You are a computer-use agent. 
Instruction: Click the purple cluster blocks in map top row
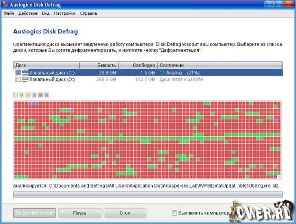(x=33, y=103)
